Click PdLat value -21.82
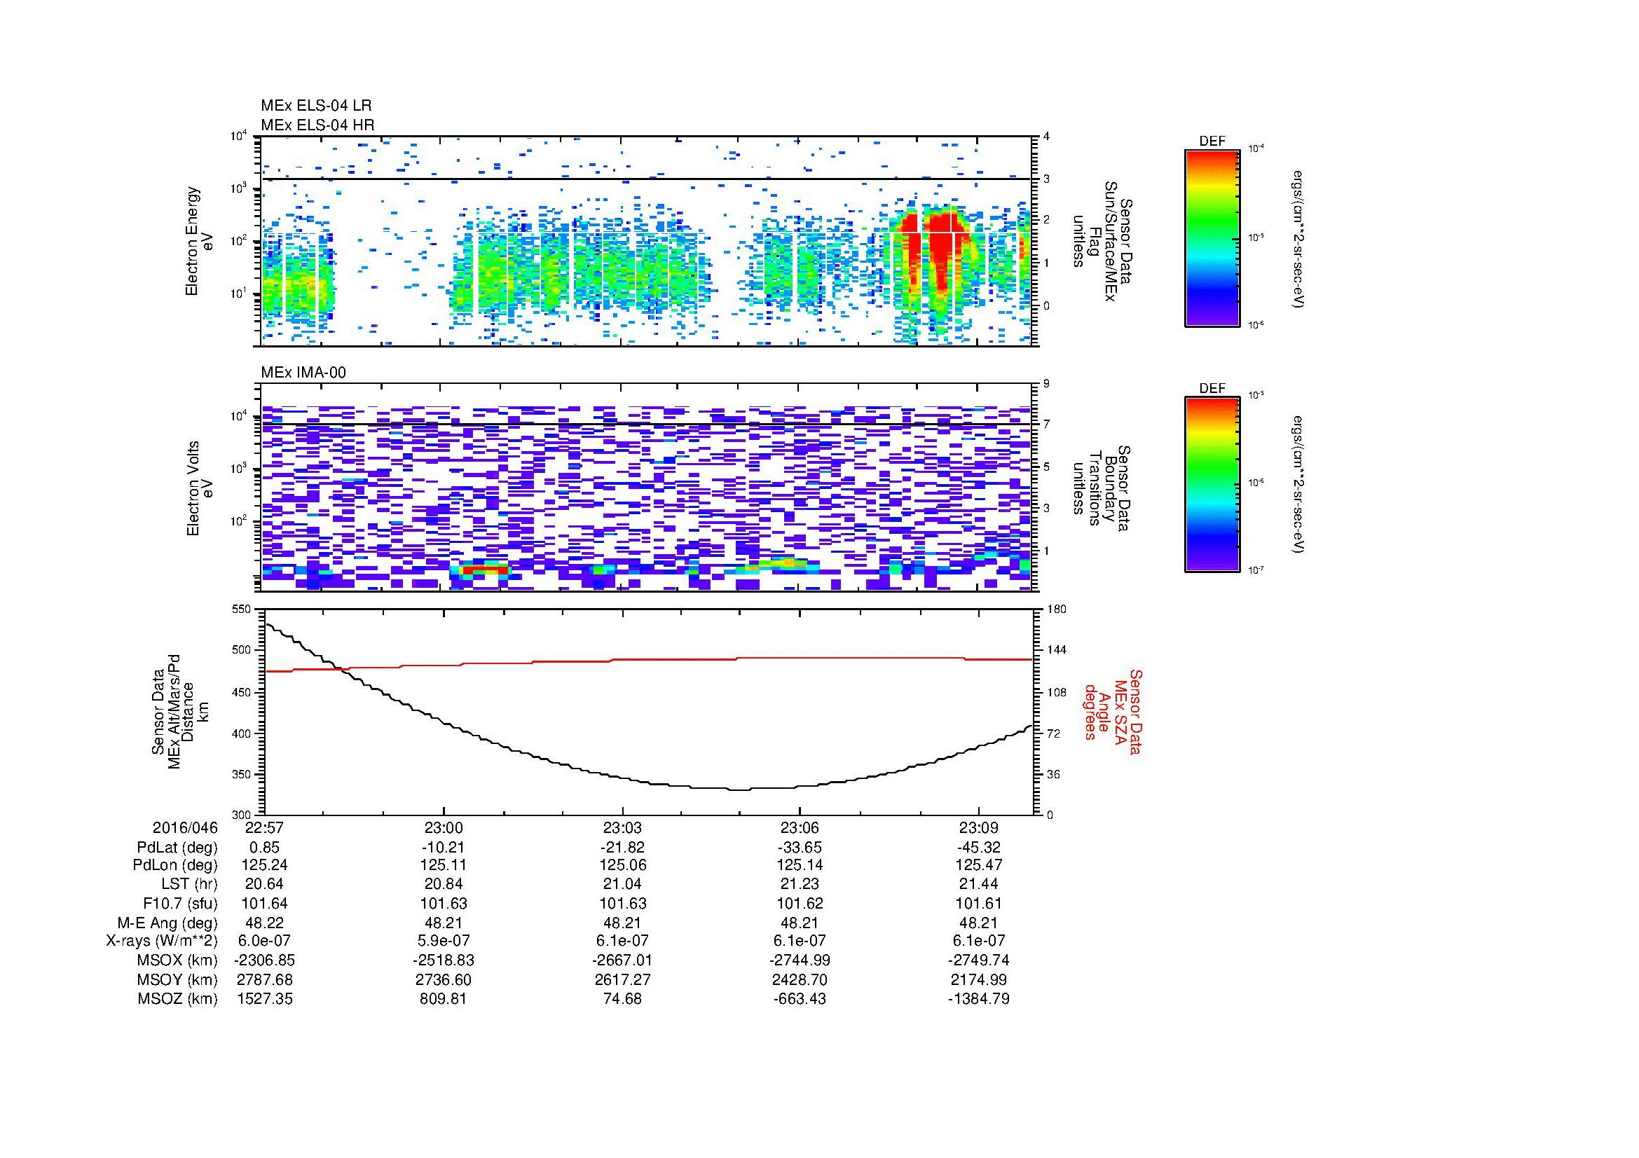The image size is (1639, 1158). coord(622,848)
